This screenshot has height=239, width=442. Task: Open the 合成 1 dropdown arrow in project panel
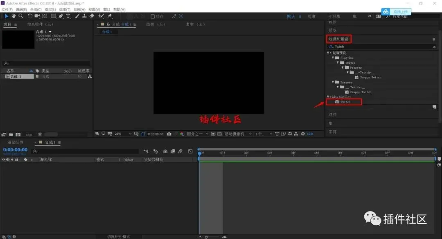pos(50,32)
